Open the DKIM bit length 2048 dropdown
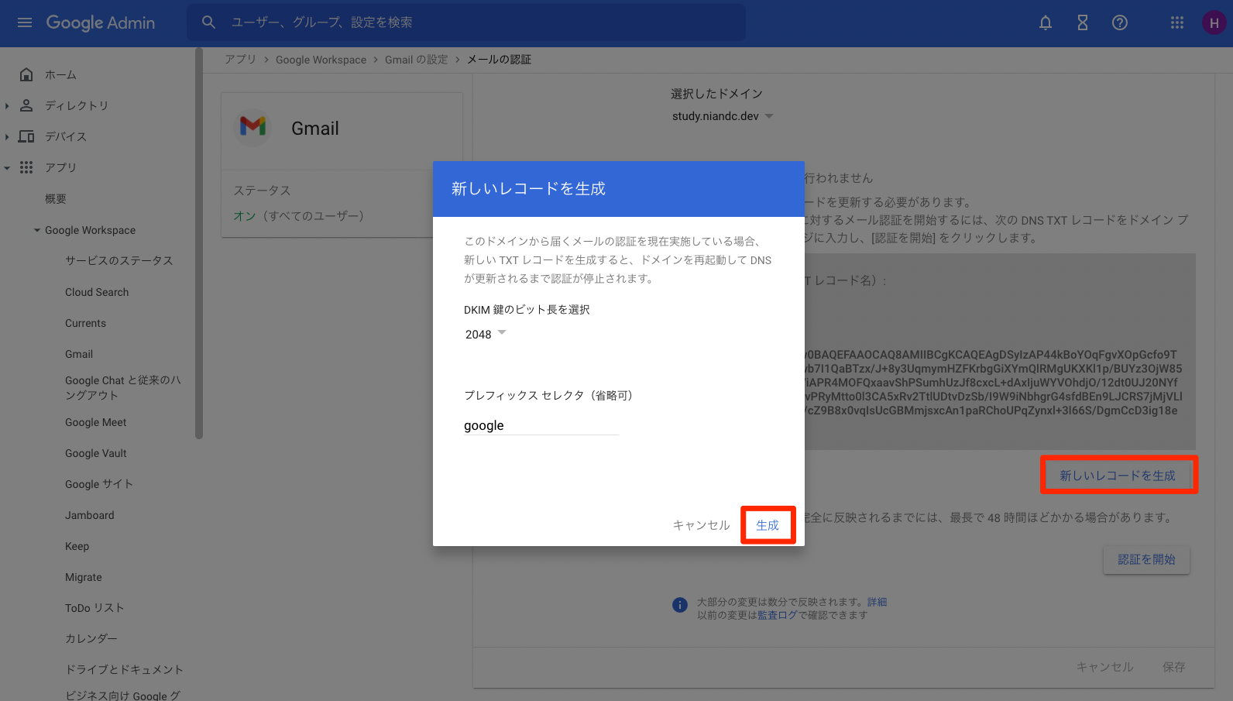This screenshot has height=701, width=1233. click(486, 334)
